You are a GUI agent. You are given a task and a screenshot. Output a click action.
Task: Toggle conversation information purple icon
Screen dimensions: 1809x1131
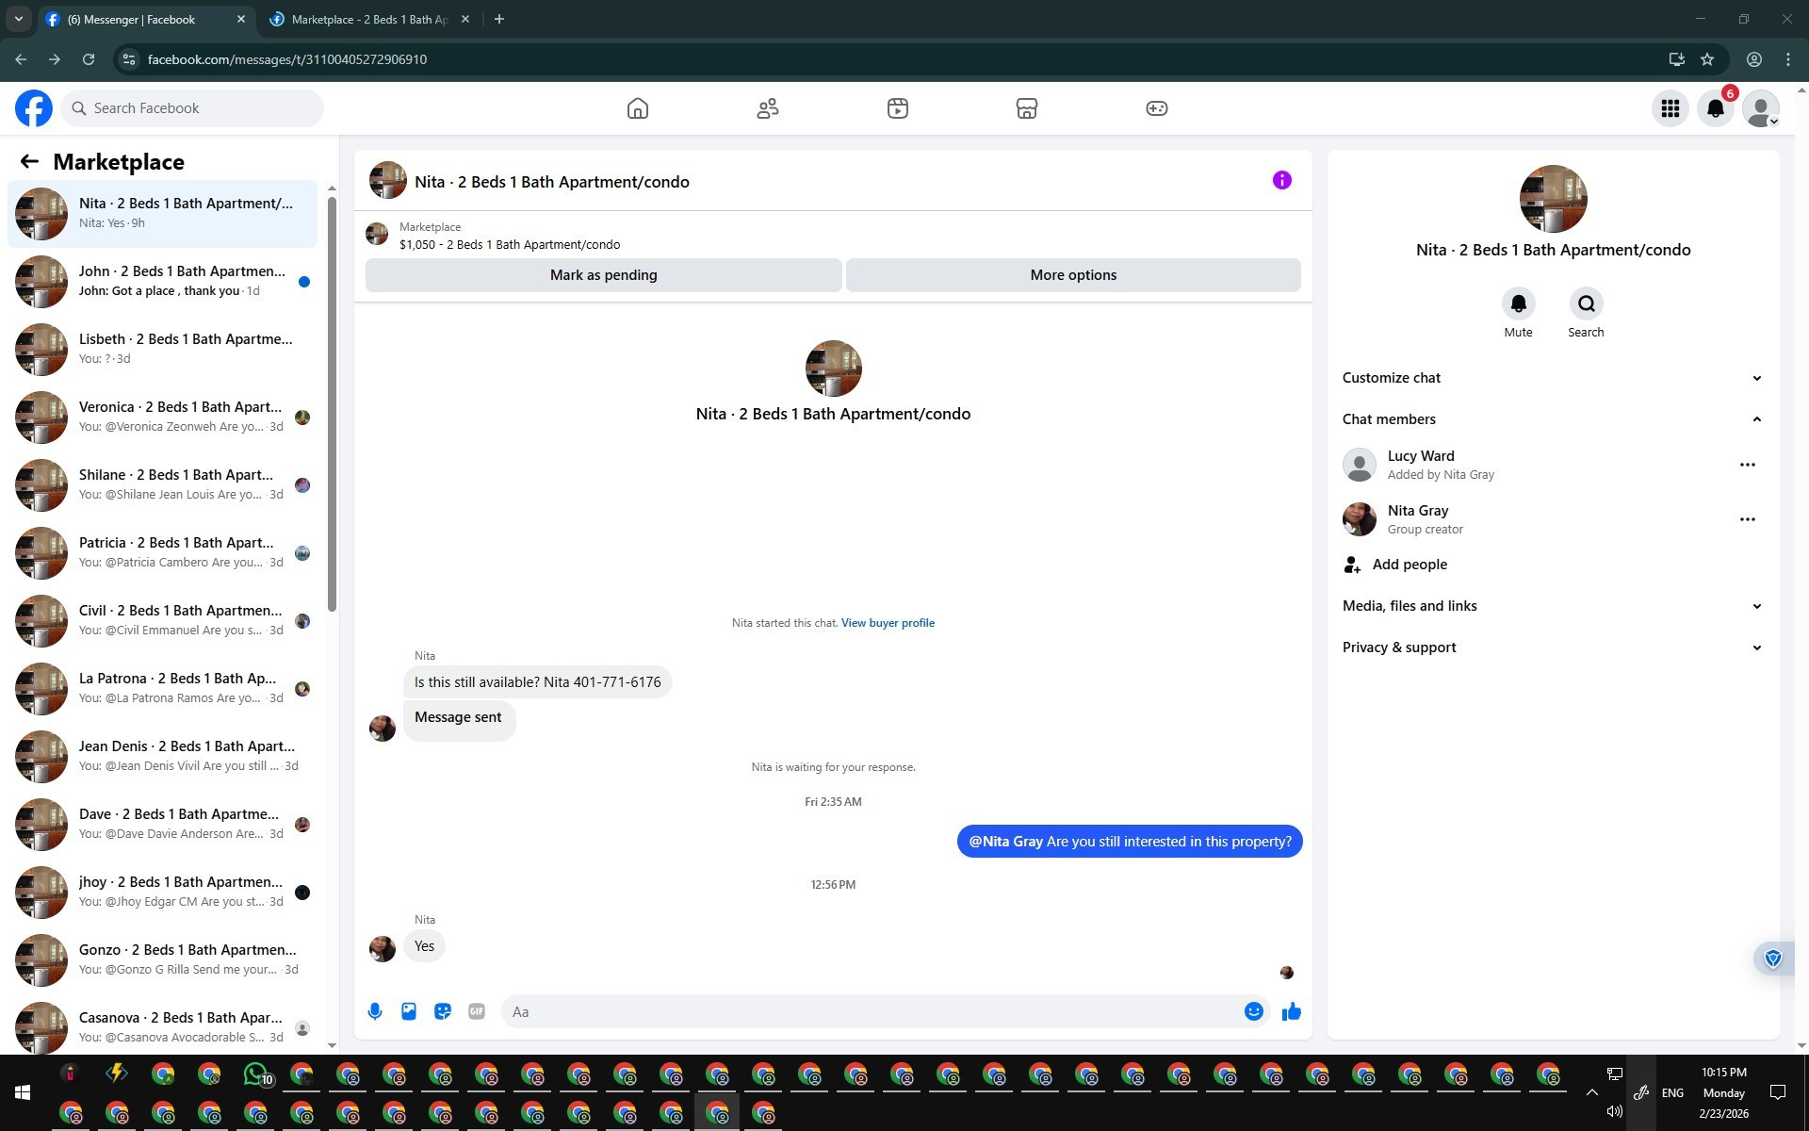[x=1281, y=180]
